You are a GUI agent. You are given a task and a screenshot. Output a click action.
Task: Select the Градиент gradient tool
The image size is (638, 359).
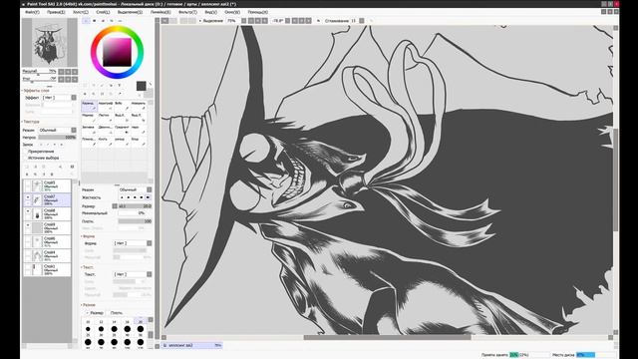pyautogui.click(x=122, y=130)
